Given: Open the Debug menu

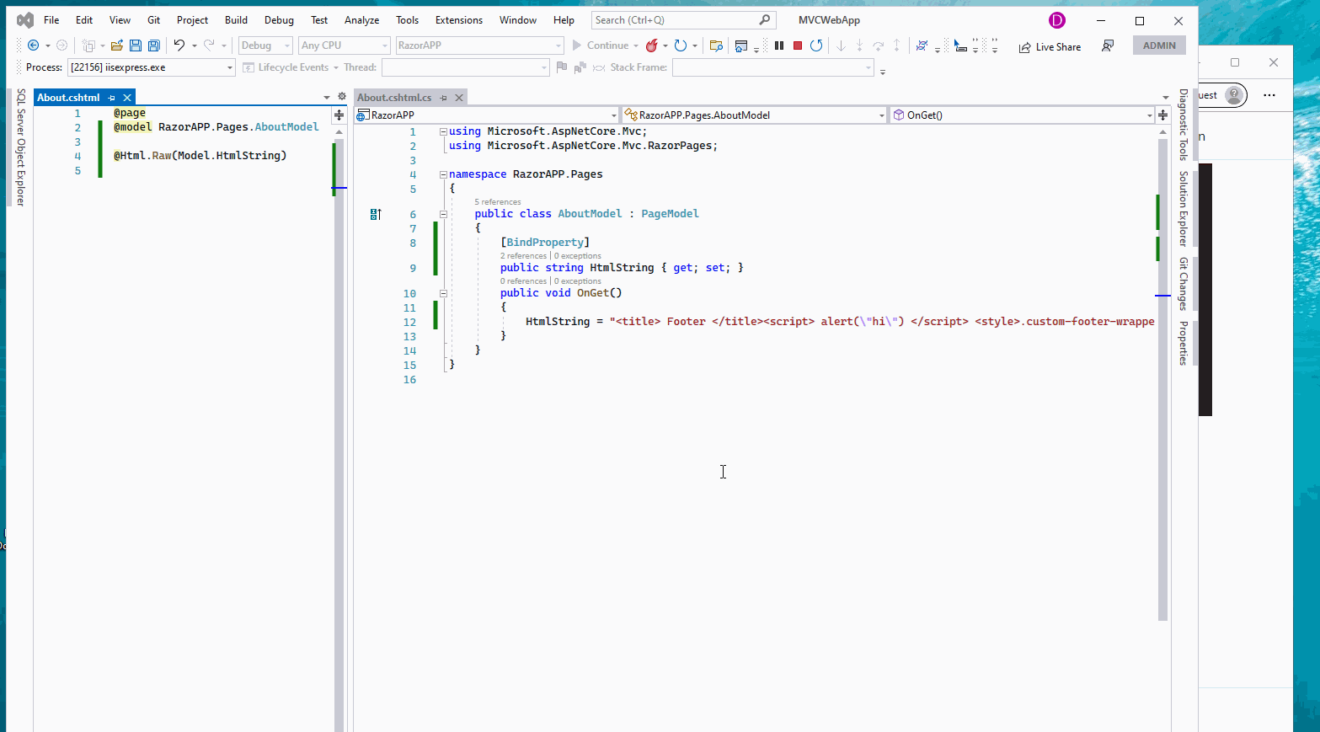Looking at the screenshot, I should (x=278, y=19).
